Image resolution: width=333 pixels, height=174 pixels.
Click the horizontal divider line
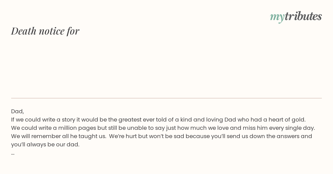coord(167,98)
